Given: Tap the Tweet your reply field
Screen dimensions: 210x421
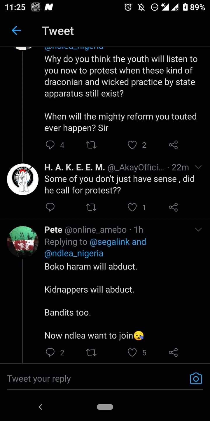Looking at the screenshot, I should tap(96, 379).
